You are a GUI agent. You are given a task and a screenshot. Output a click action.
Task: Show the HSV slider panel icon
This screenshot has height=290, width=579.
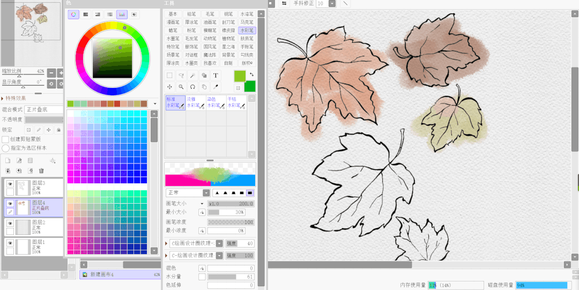click(x=98, y=14)
